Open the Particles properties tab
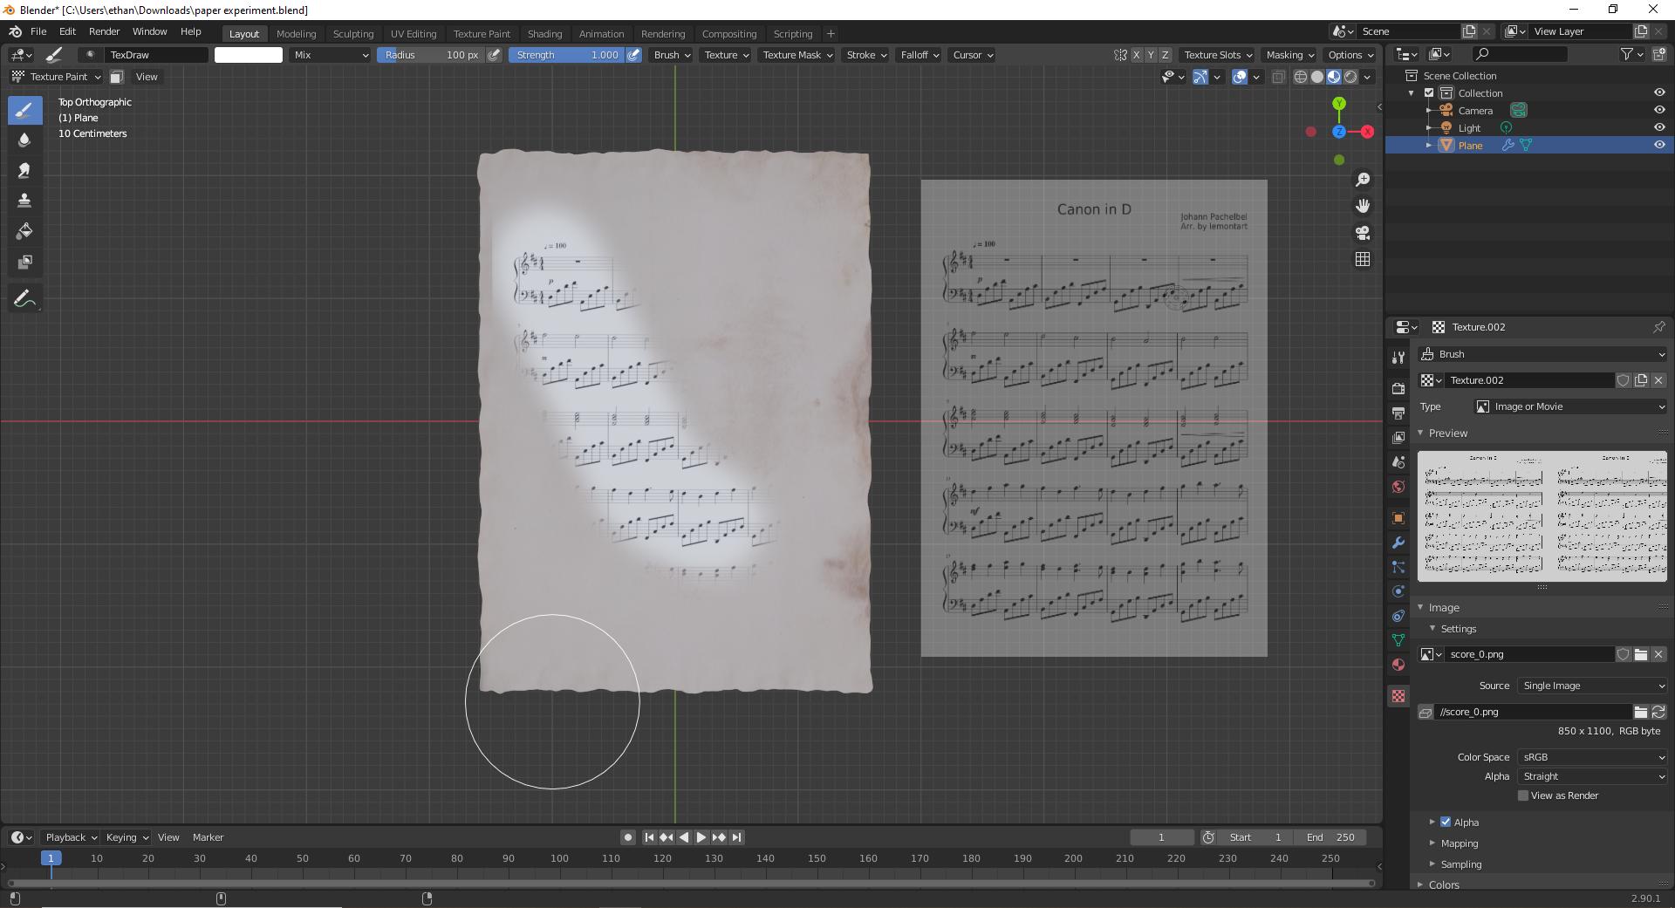1675x908 pixels. point(1398,567)
